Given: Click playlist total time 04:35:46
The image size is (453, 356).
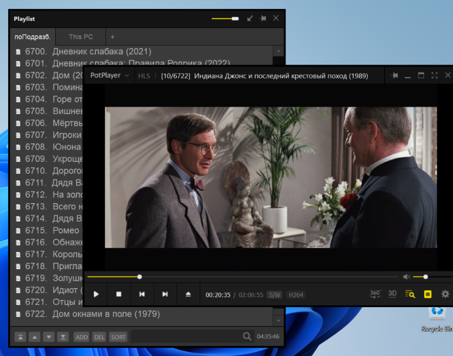Looking at the screenshot, I should pos(268,337).
